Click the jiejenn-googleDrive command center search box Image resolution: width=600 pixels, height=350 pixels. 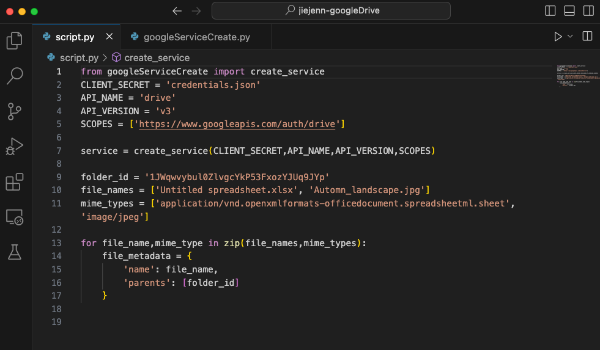coord(331,11)
